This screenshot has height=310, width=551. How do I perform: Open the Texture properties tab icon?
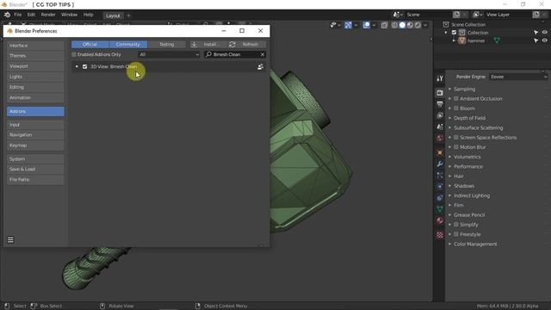pos(440,235)
